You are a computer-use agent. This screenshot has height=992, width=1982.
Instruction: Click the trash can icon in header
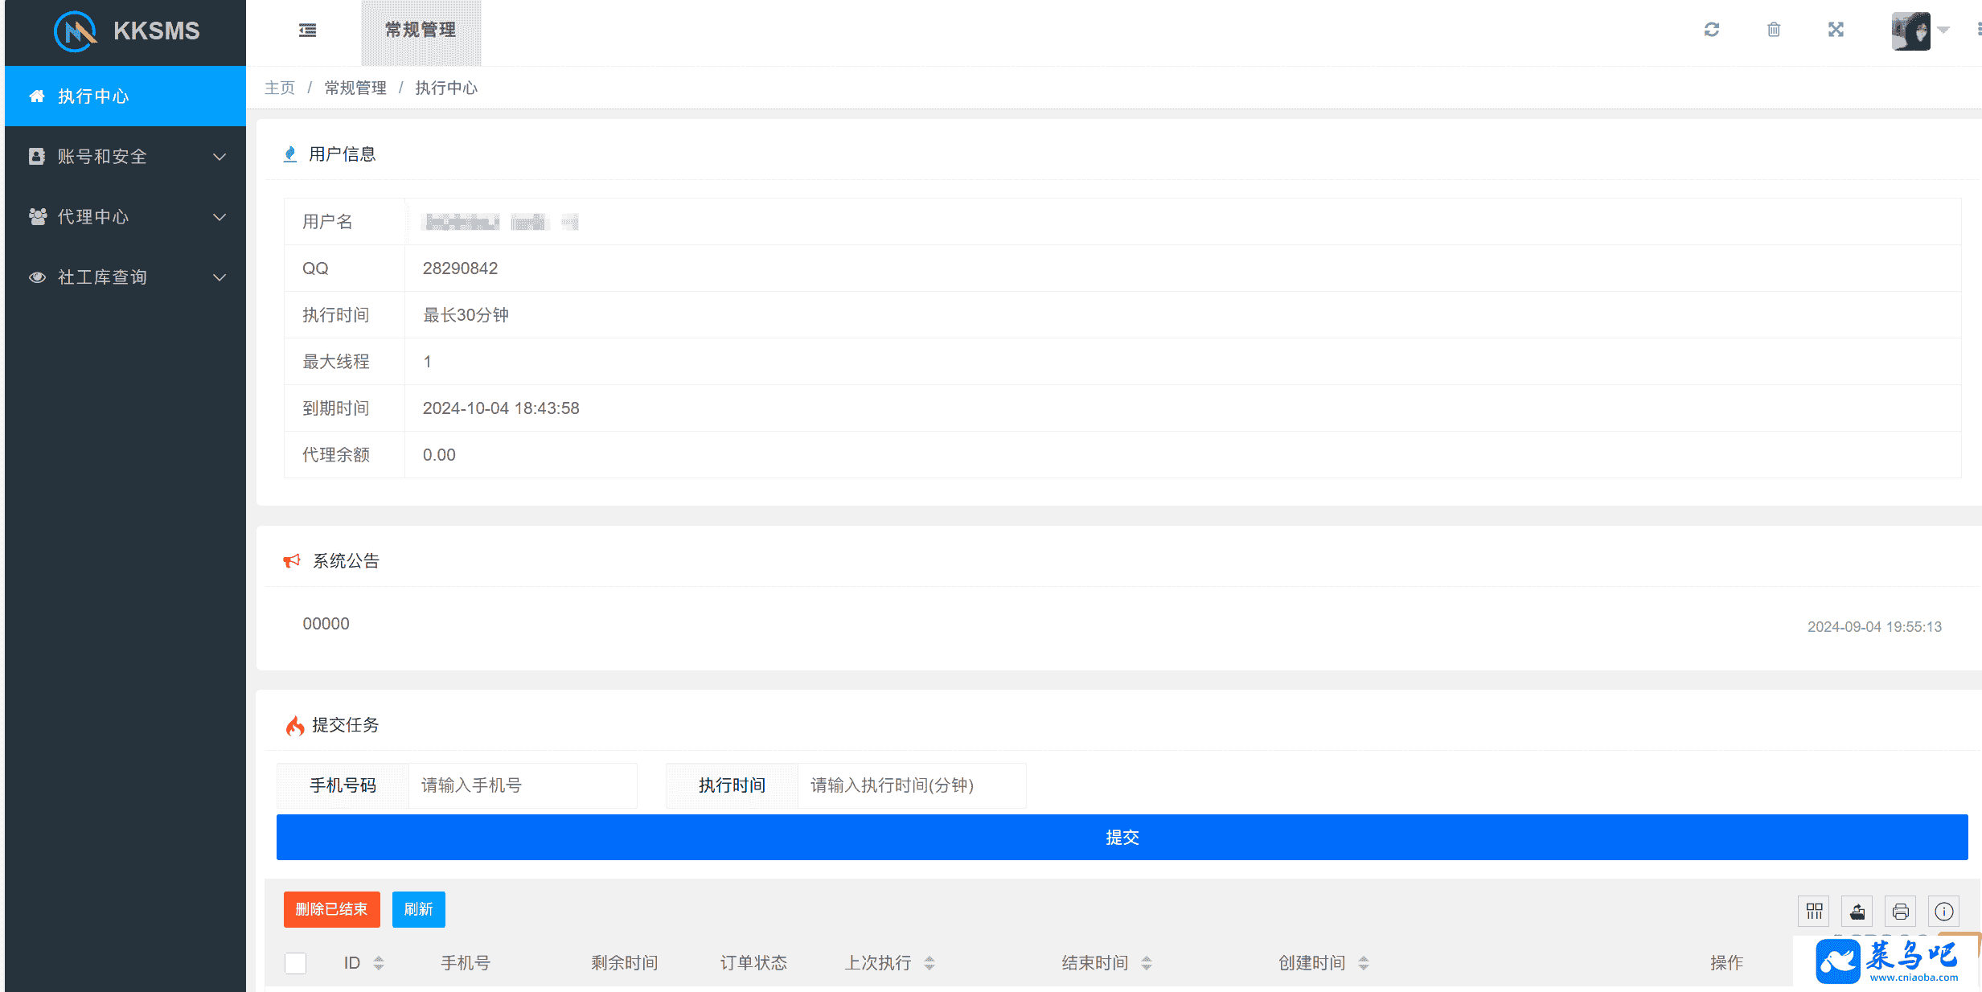tap(1773, 30)
